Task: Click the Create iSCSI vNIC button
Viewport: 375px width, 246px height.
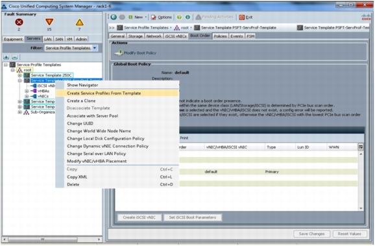Action: 139,217
